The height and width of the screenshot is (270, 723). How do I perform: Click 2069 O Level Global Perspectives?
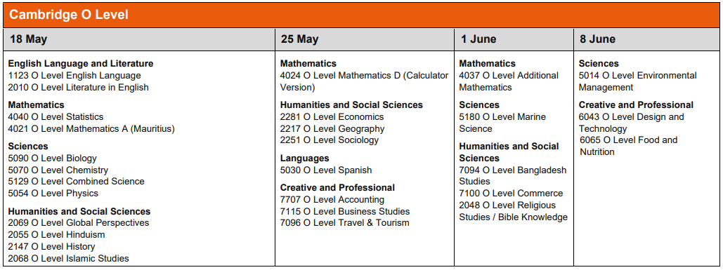(x=79, y=222)
